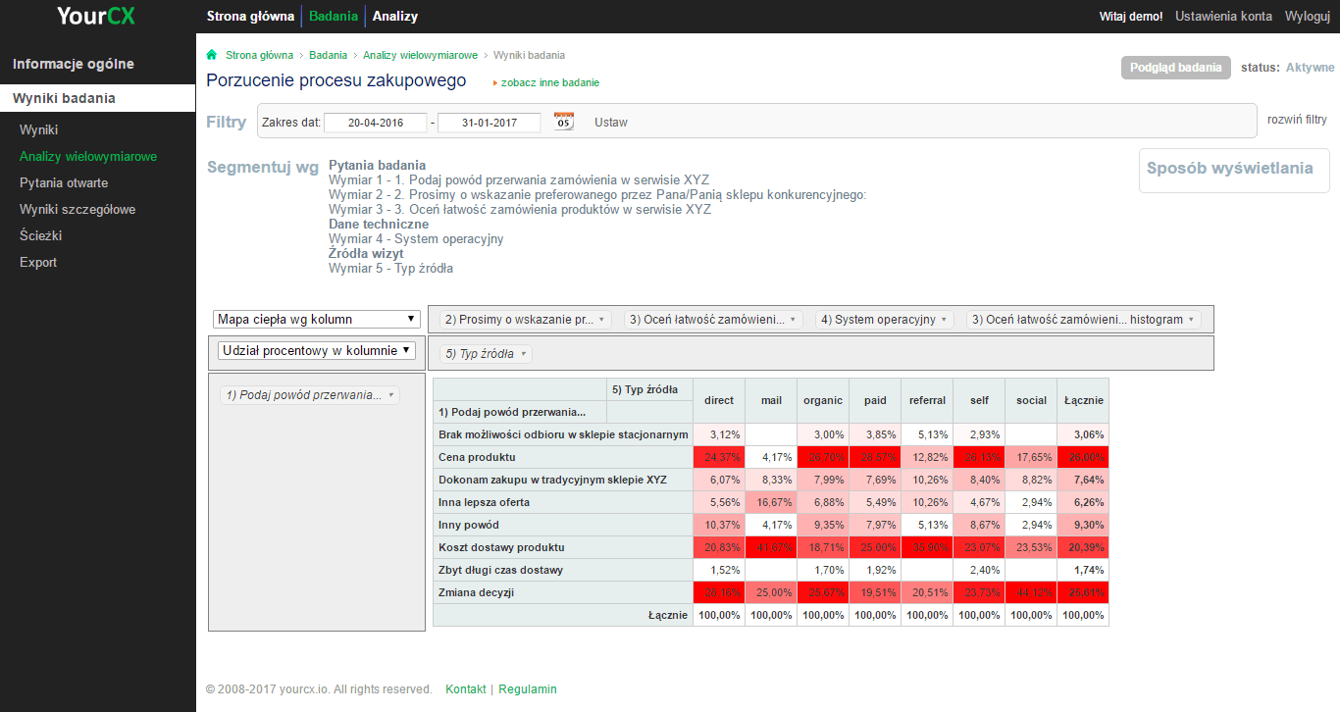
Task: Click the 'Zmiana decyzji' row header
Action: pyautogui.click(x=563, y=592)
